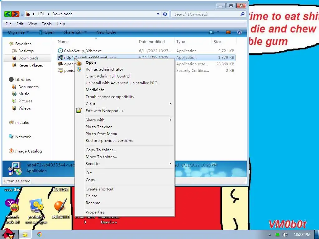Viewport: 319px width, 239px height.
Task: Click the green Back navigation arrow
Action: (x=8, y=14)
